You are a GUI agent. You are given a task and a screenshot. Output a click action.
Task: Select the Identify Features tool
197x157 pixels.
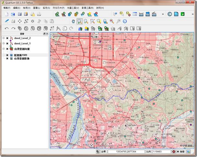115,14
